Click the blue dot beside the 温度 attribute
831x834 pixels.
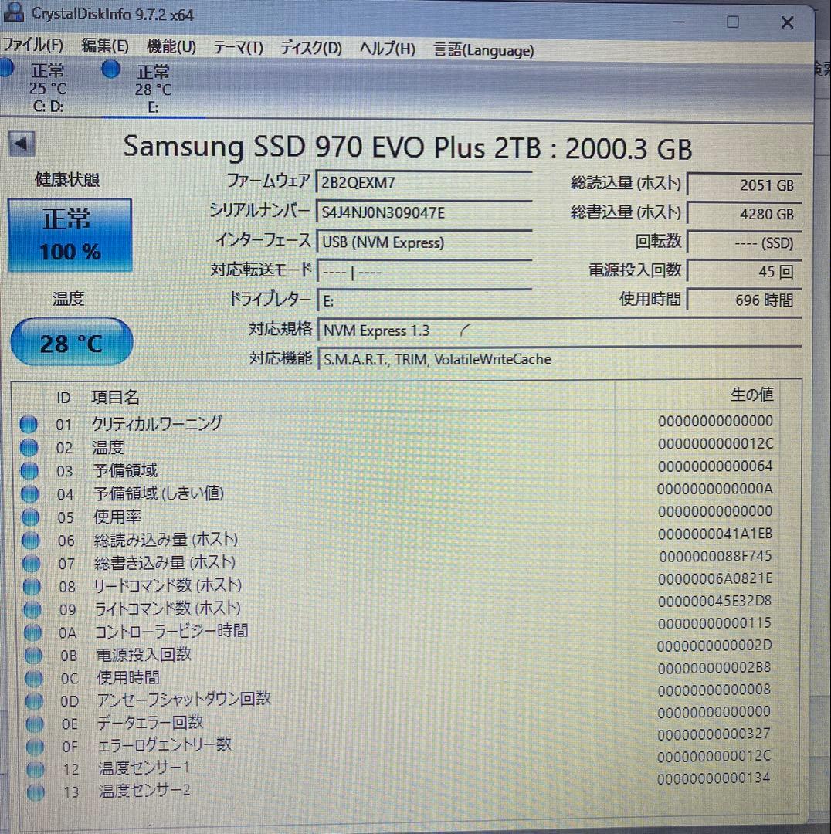29,446
